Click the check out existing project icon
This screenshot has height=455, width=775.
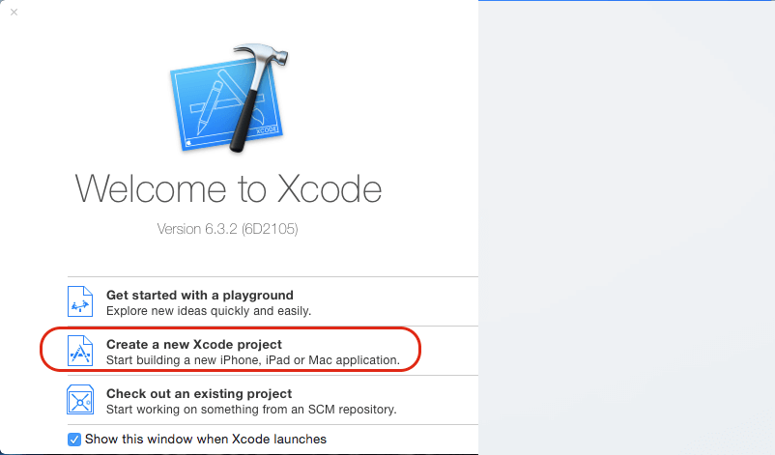tap(80, 400)
